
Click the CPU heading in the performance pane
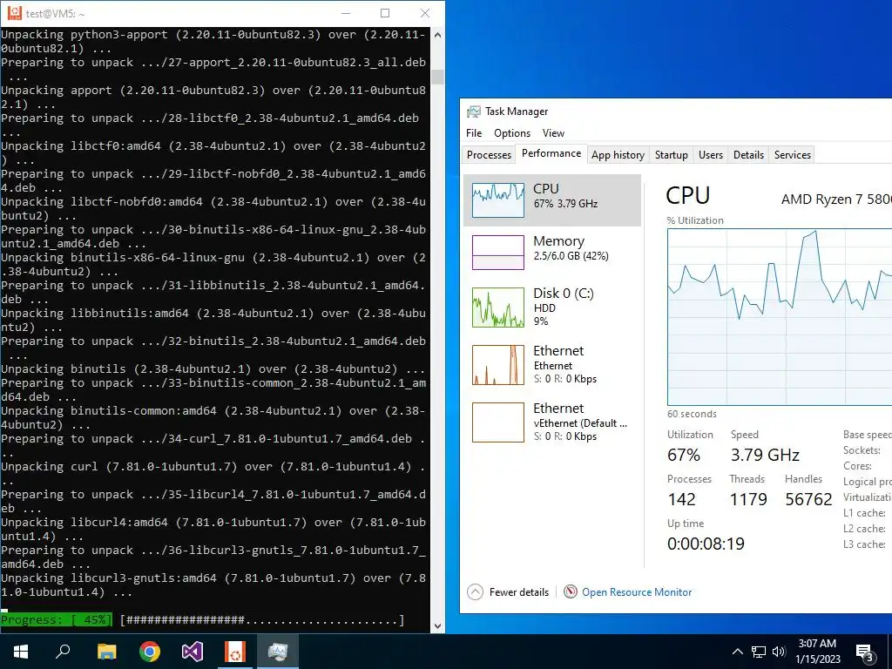point(688,196)
